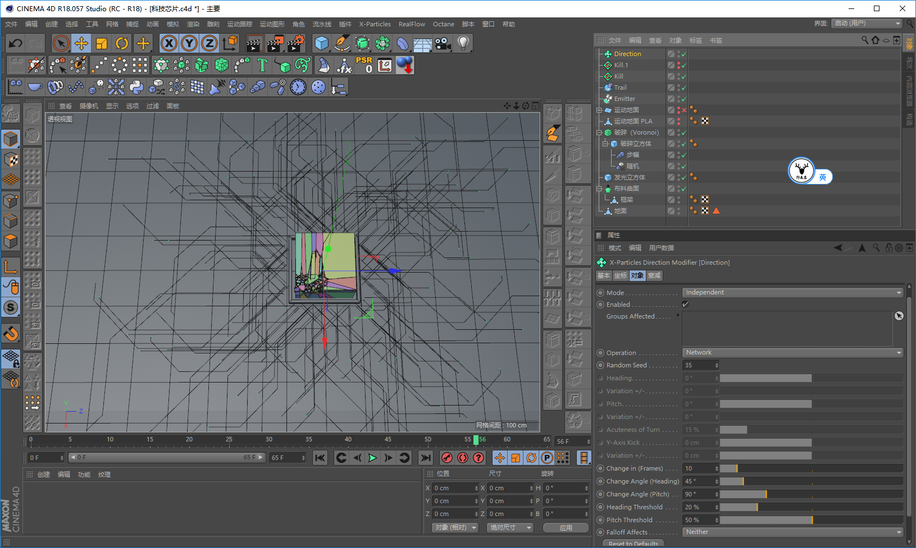Click the PSR reset icon
The height and width of the screenshot is (548, 916).
click(x=364, y=65)
